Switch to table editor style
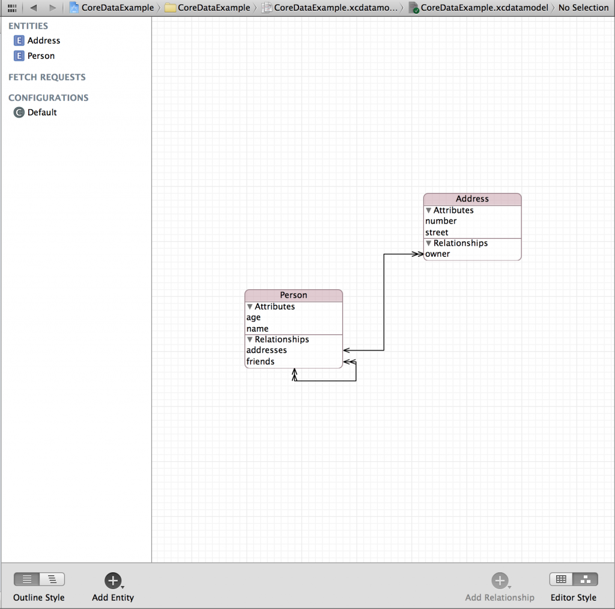Viewport: 615px width, 609px height. [x=561, y=580]
